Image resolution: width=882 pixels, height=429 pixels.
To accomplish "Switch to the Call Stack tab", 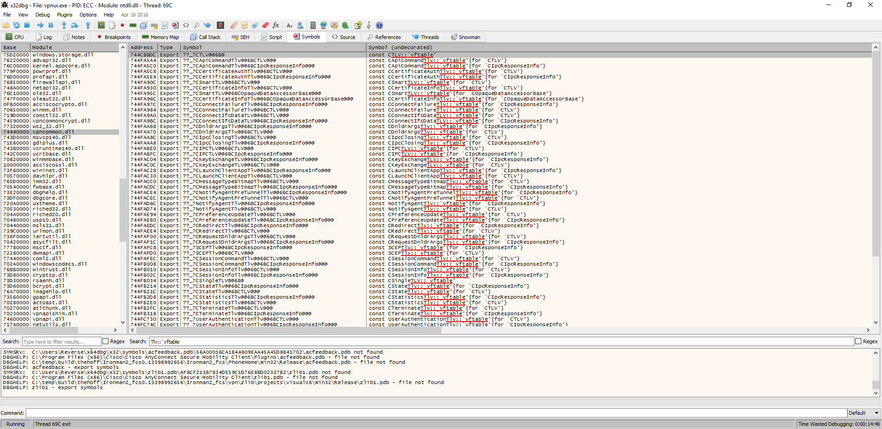I will [205, 37].
